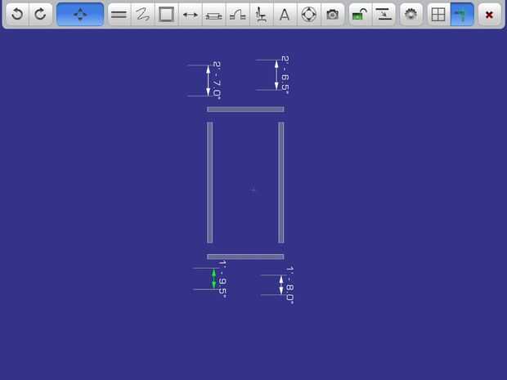Select the green 1' - 9.5" dimension arrow
The height and width of the screenshot is (380, 507).
(213, 279)
